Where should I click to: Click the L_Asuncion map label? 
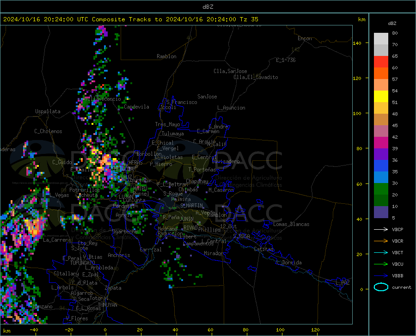231,108
